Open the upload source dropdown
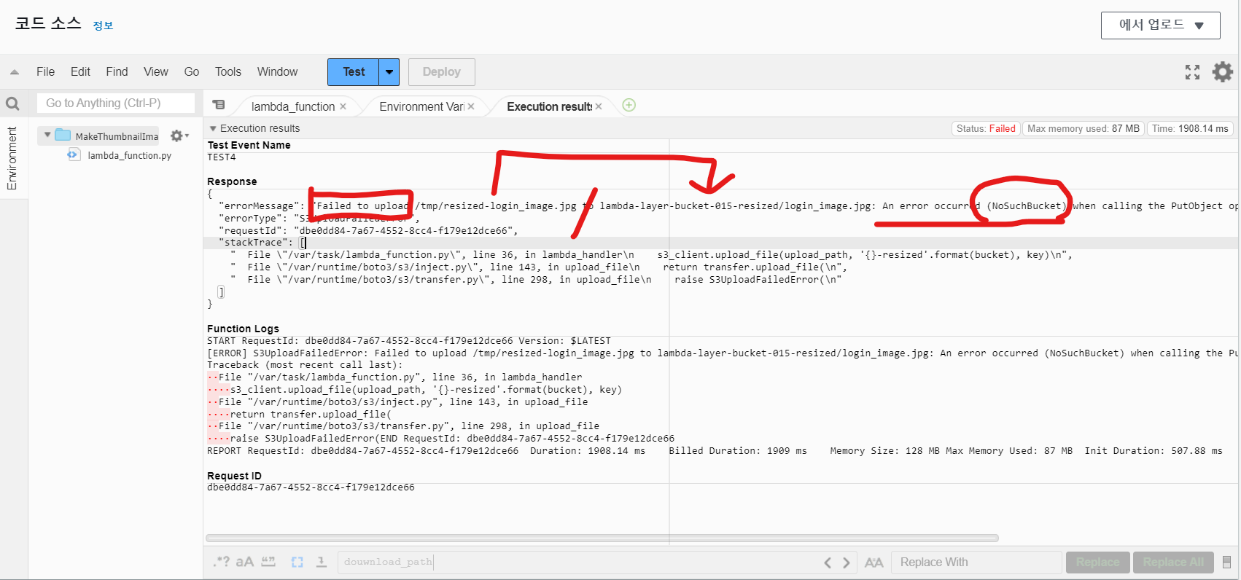This screenshot has width=1241, height=580. click(1160, 25)
